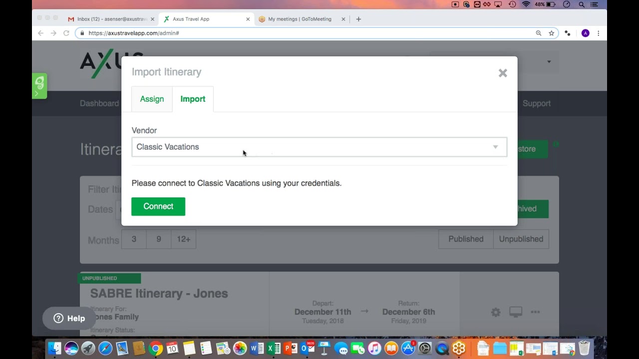Open more options ellipsis for SABRE Itinerary
The width and height of the screenshot is (639, 359).
click(x=535, y=312)
